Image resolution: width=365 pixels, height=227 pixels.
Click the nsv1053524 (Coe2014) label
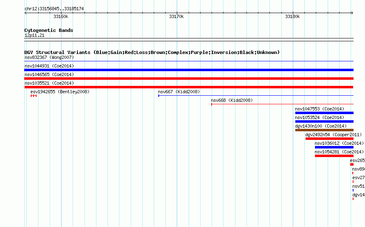pyautogui.click(x=319, y=117)
